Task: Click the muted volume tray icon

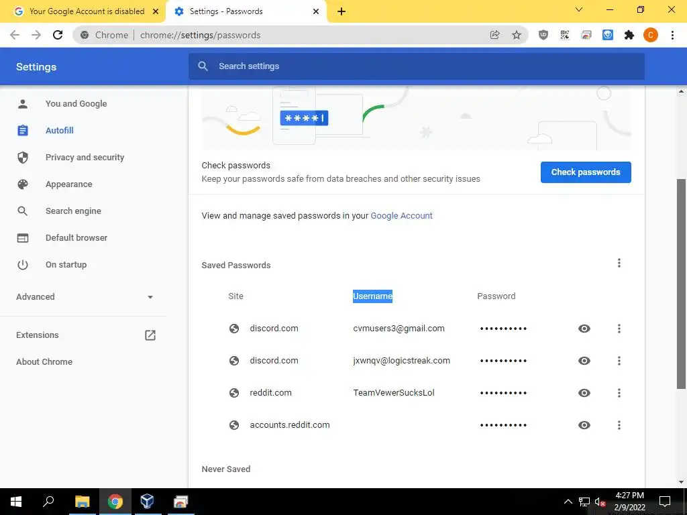Action: [x=599, y=502]
